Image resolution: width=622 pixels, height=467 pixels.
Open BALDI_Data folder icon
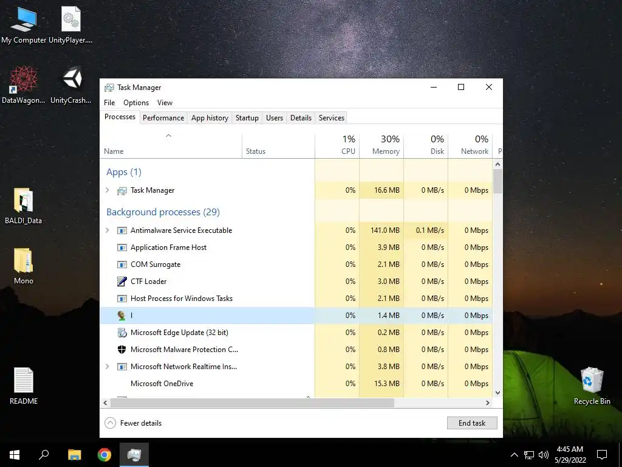pos(24,206)
